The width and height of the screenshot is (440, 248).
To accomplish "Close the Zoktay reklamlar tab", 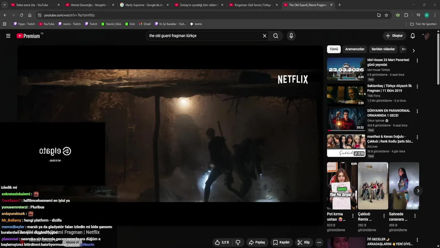I will [222, 5].
